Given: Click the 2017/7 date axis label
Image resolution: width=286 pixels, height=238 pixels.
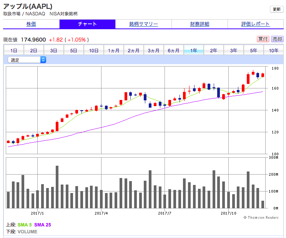Looking at the screenshot, I should (165, 213).
